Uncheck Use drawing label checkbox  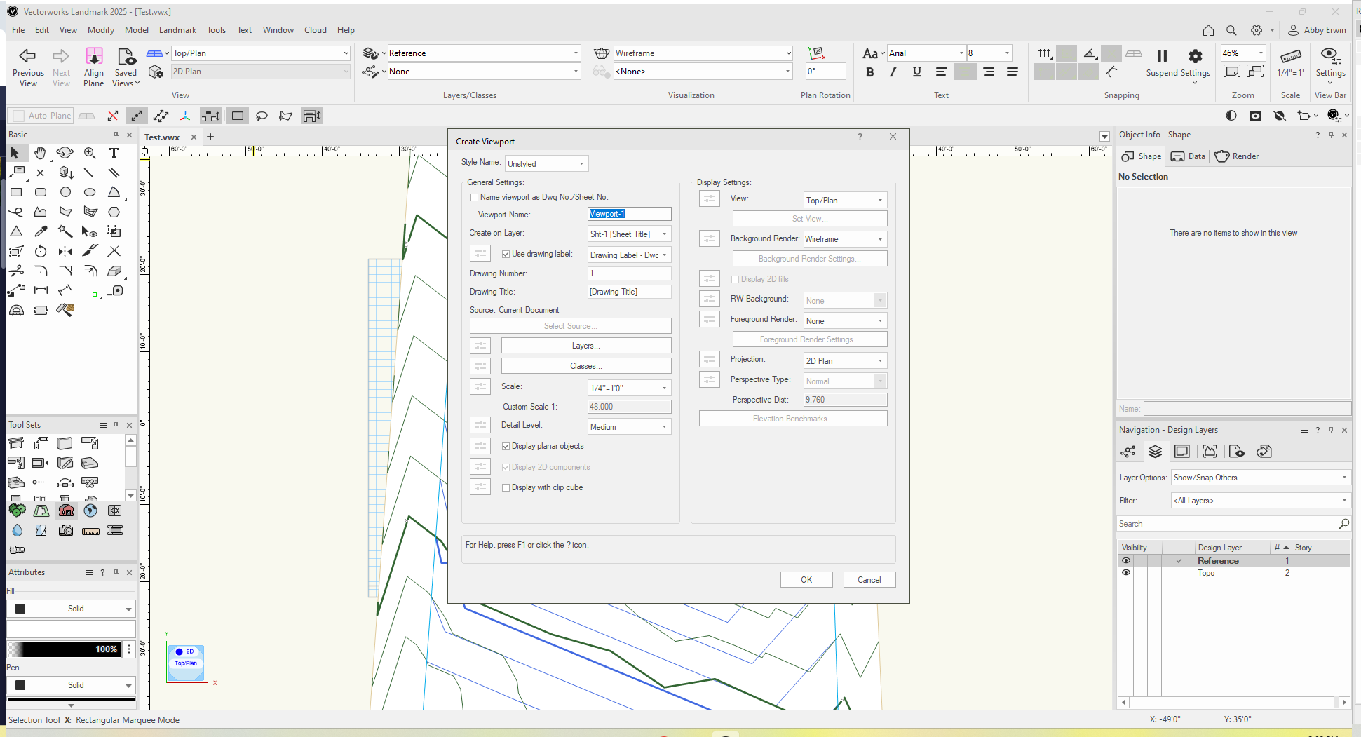506,255
